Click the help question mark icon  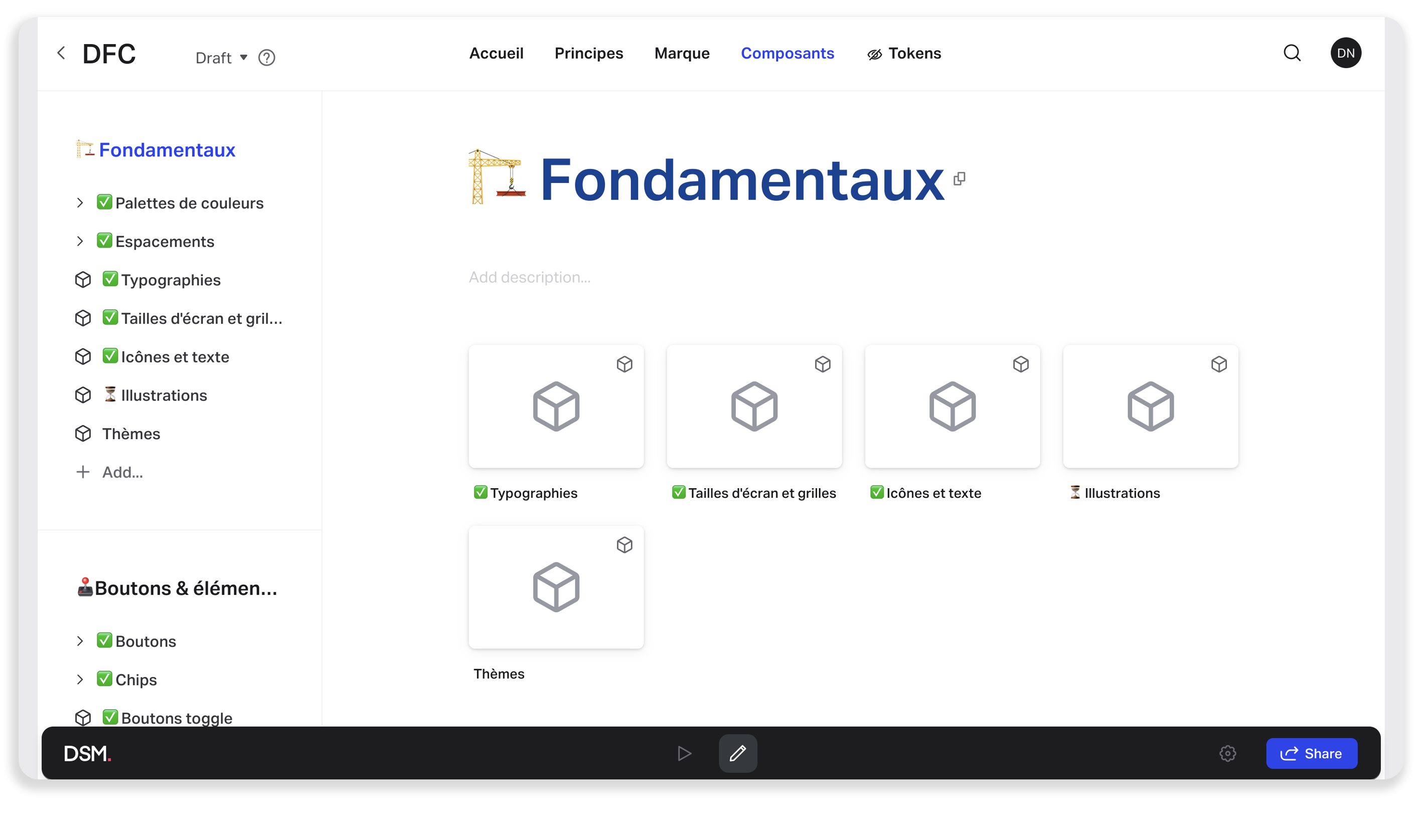[266, 58]
